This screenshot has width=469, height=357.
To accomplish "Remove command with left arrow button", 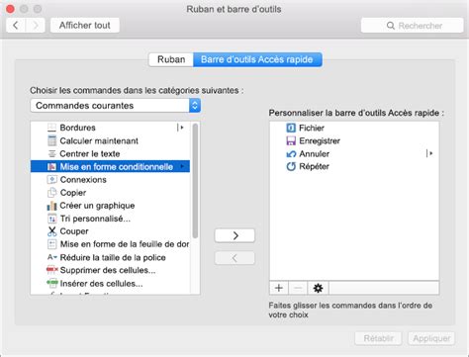I will pyautogui.click(x=234, y=258).
